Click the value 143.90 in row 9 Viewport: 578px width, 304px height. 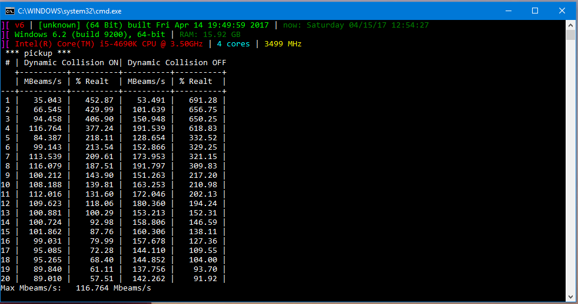[99, 175]
